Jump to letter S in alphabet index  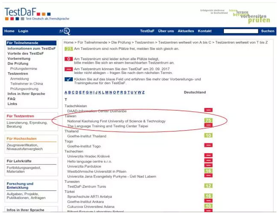(125, 92)
